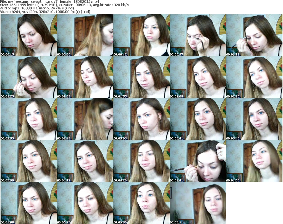This screenshot has height=224, width=283.
Task: Choose the thumbnail stamped 00:05:23
Action: coord(85,203)
